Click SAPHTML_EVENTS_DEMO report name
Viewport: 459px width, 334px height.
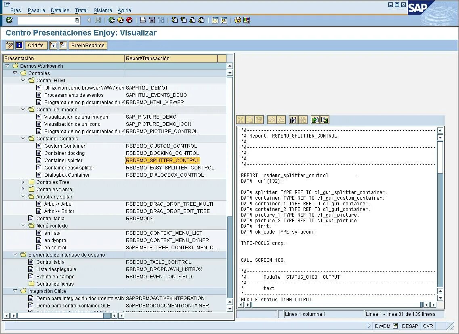[156, 95]
